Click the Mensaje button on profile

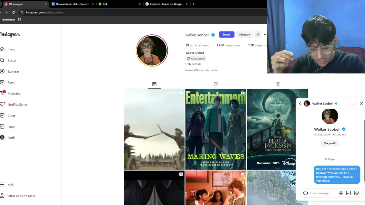click(x=244, y=34)
